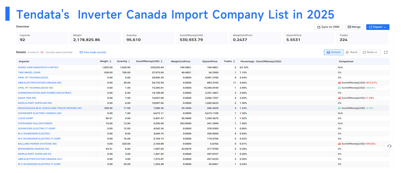Open M S SCHNEIDER ELECTRIC link
This screenshot has height=173, width=403.
pyautogui.click(x=34, y=134)
